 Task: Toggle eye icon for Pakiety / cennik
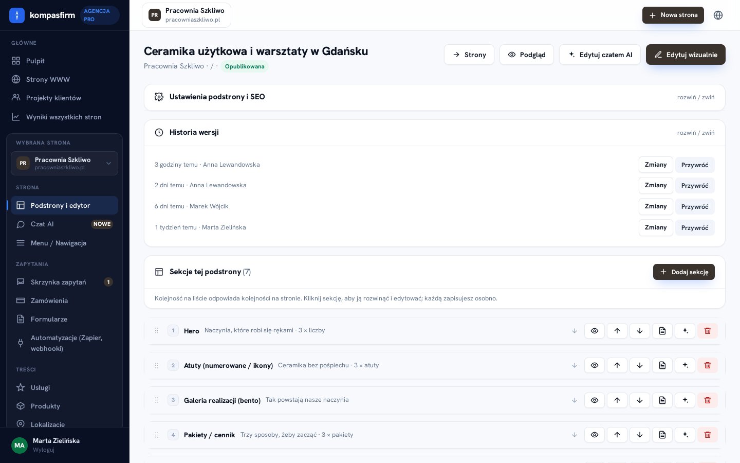pos(594,435)
